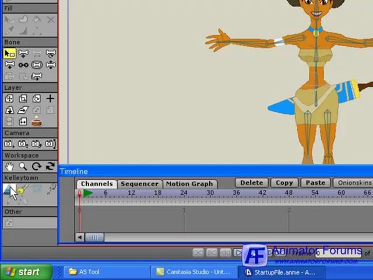Open the Motion Graph tab
The image size is (373, 280).
pos(189,184)
